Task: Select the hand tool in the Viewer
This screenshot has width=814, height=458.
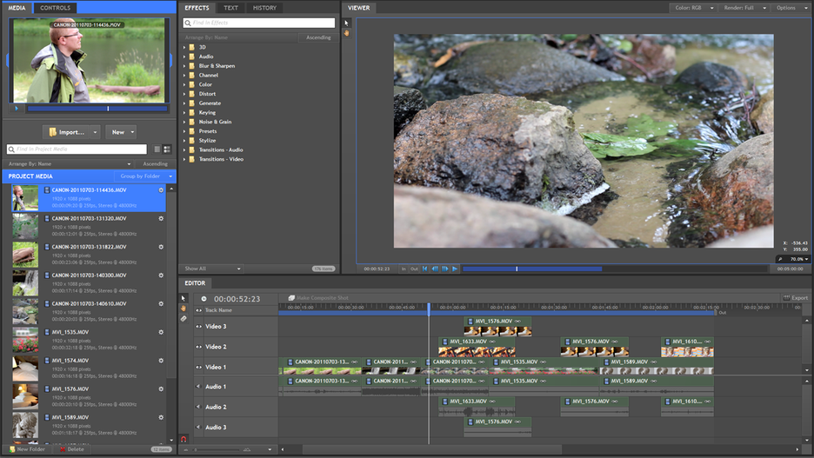Action: [346, 33]
